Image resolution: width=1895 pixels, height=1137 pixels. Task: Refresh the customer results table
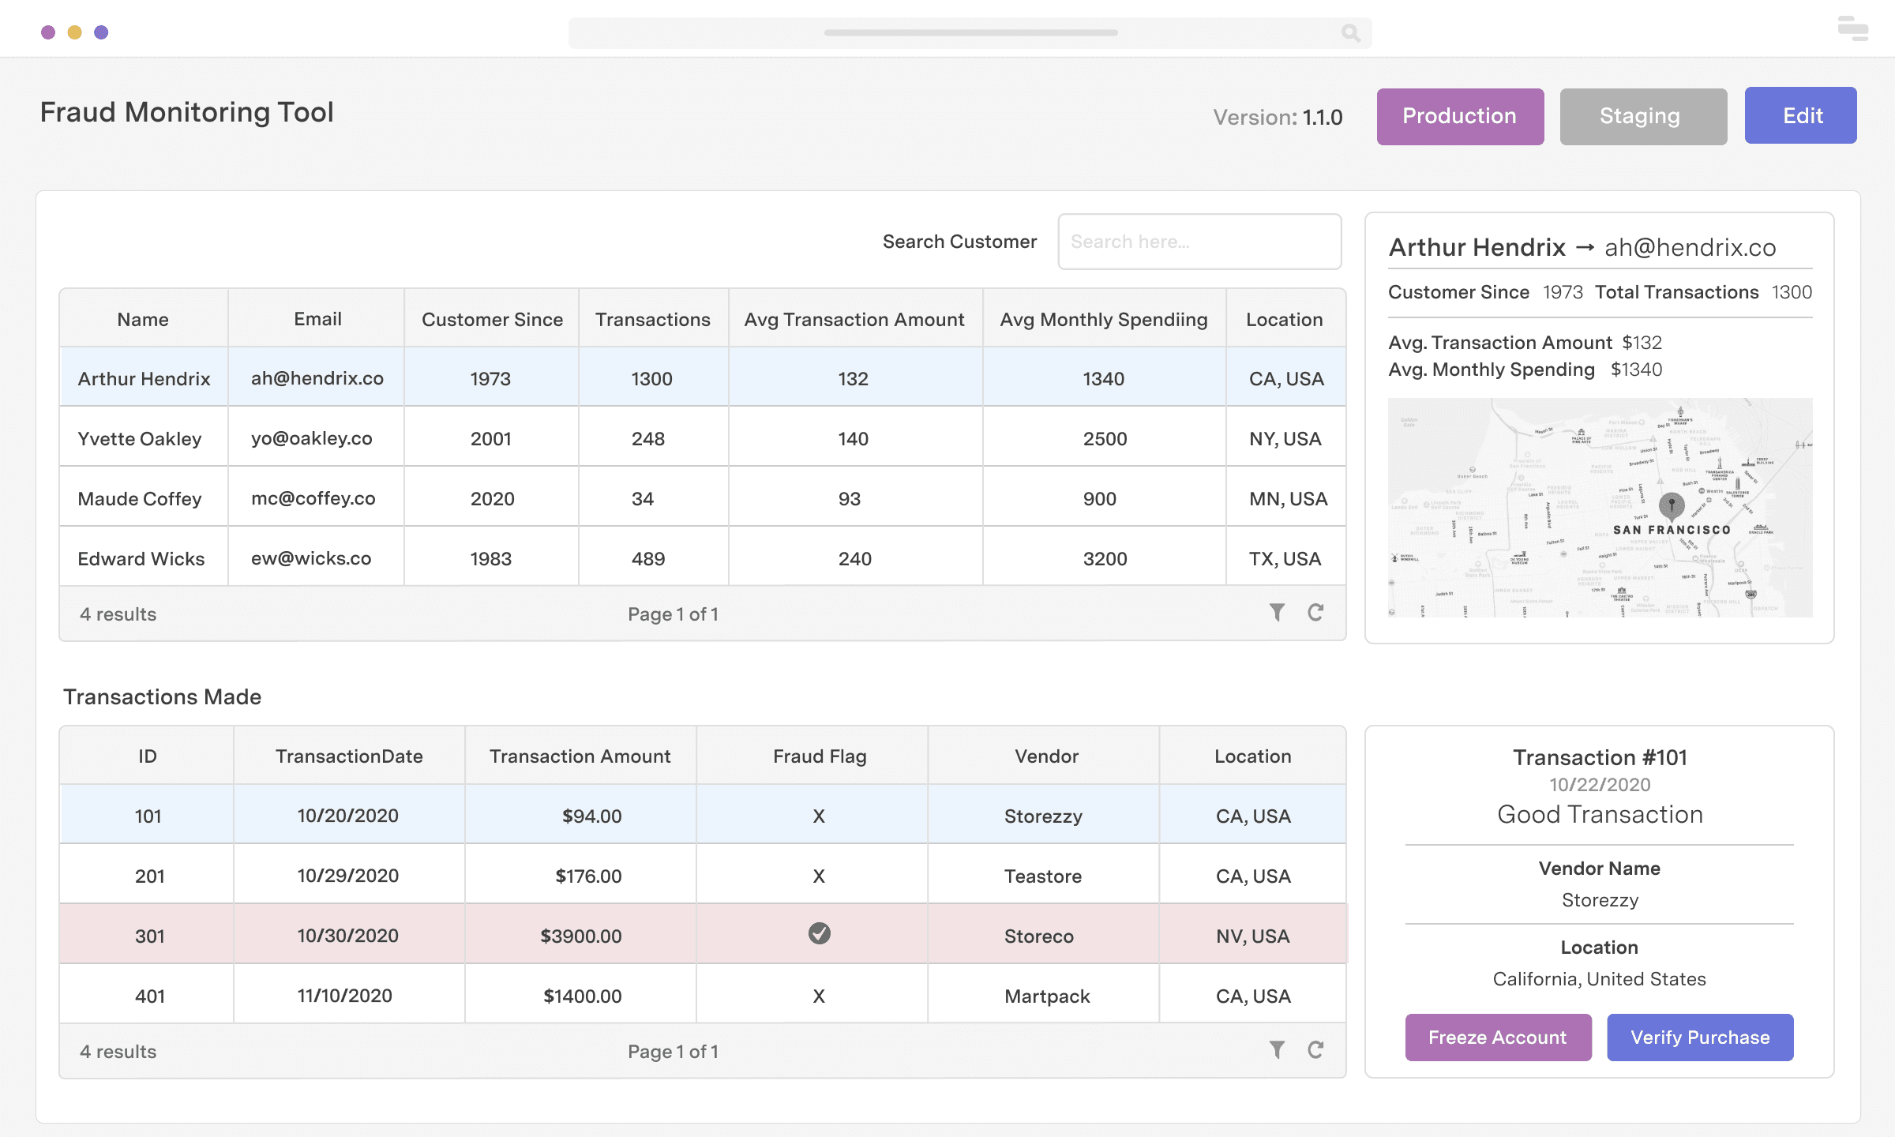[x=1315, y=613]
